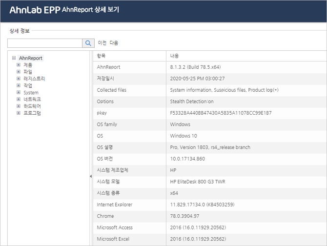Select the 네트워크 tree item
Image resolution: width=327 pixels, height=246 pixels.
coord(32,99)
